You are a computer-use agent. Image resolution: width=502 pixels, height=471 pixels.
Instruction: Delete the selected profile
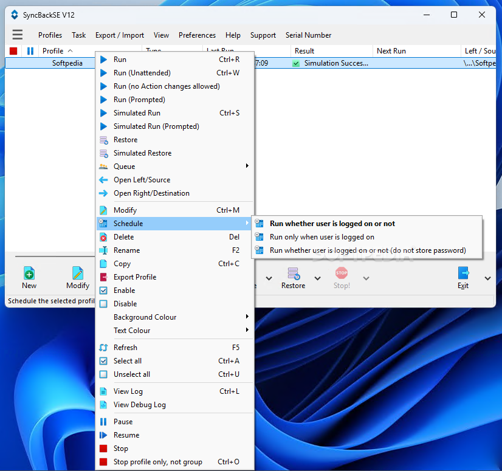(175, 237)
